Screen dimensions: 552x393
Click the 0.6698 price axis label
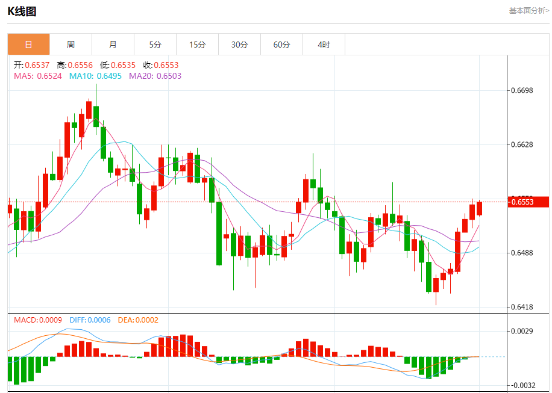(x=522, y=91)
